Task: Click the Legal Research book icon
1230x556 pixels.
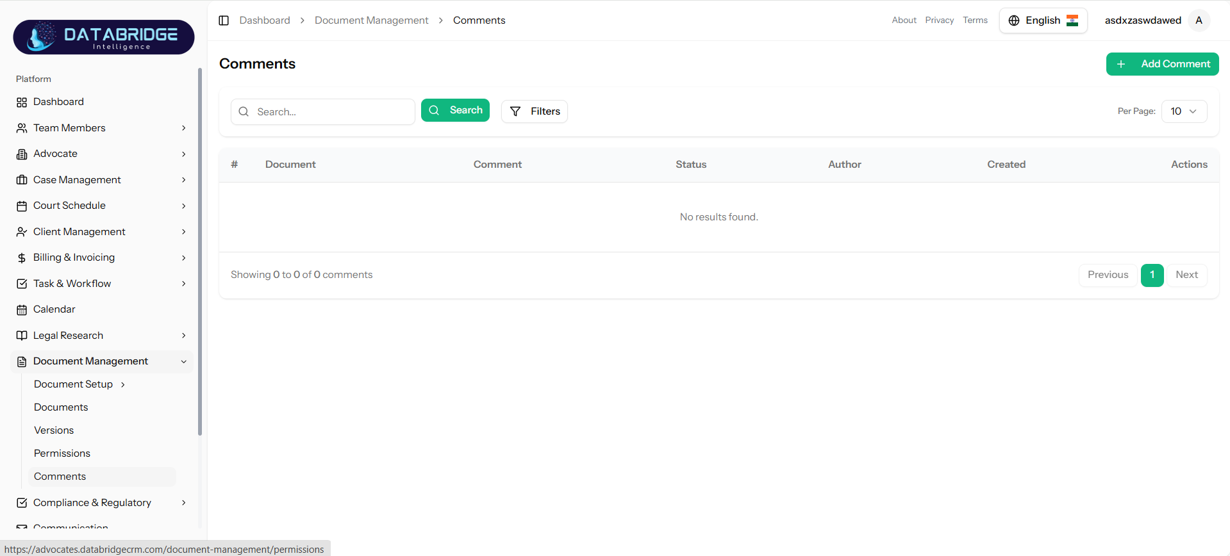Action: click(22, 336)
